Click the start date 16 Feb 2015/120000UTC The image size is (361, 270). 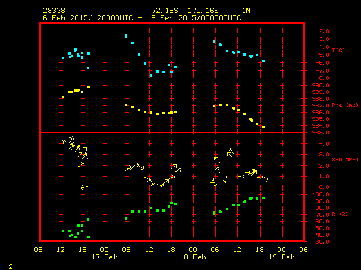[86, 18]
